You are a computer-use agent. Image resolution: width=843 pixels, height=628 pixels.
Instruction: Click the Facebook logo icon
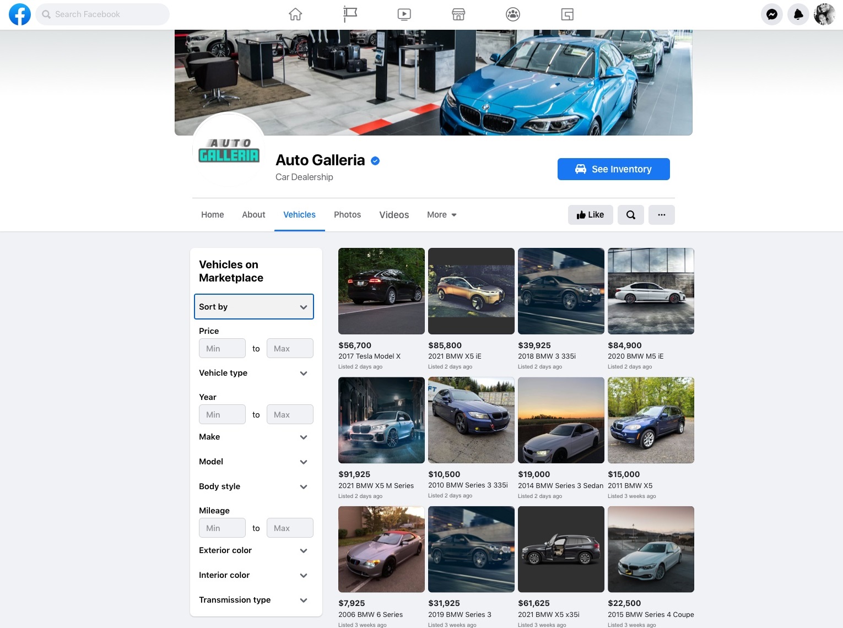click(x=20, y=14)
